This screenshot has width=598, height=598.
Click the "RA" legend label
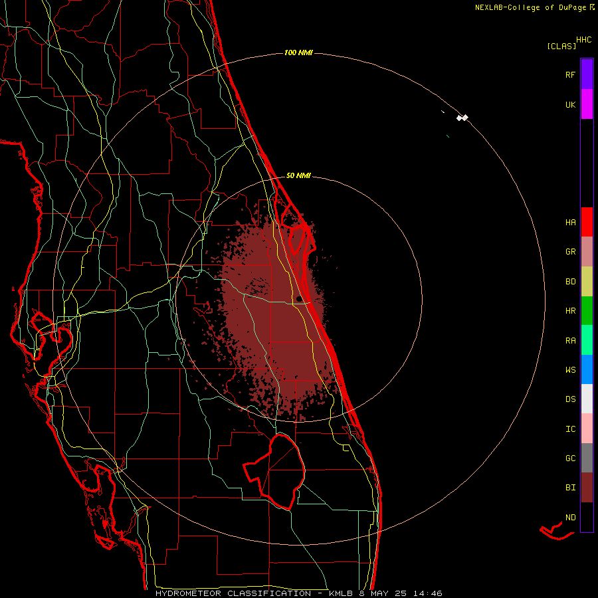(x=570, y=341)
